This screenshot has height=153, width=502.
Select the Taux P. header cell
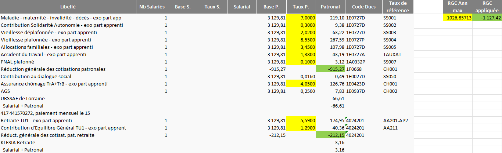point(301,7)
